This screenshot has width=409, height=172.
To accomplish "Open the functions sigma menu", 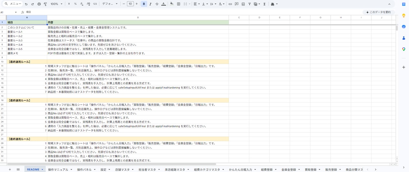I will (265, 4).
